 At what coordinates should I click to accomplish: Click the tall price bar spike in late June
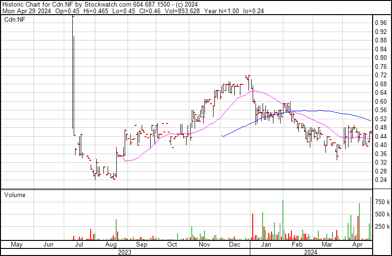pyautogui.click(x=73, y=72)
